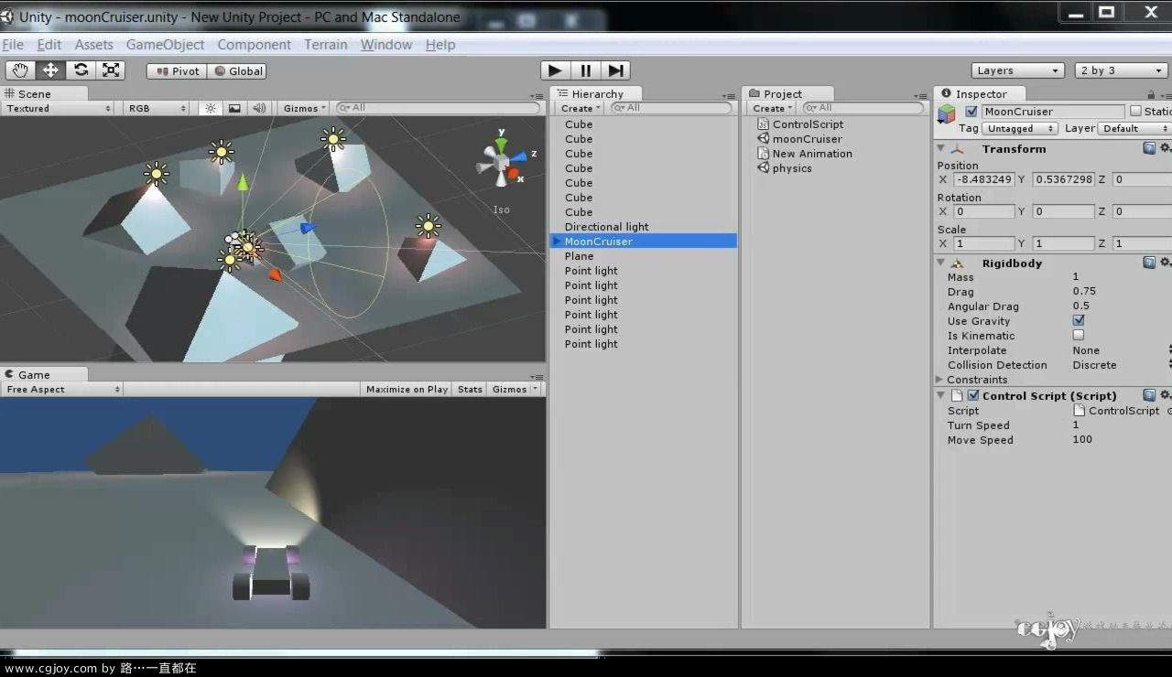1172x677 pixels.
Task: Open the RGB render mode dropdown
Action: (157, 108)
